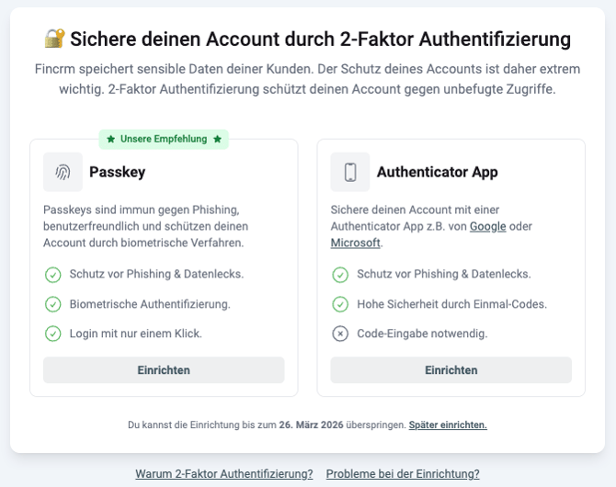Click checkmark icon beside Passkey's Schutz vor Phishing
Screen dimensions: 616x487
point(52,274)
